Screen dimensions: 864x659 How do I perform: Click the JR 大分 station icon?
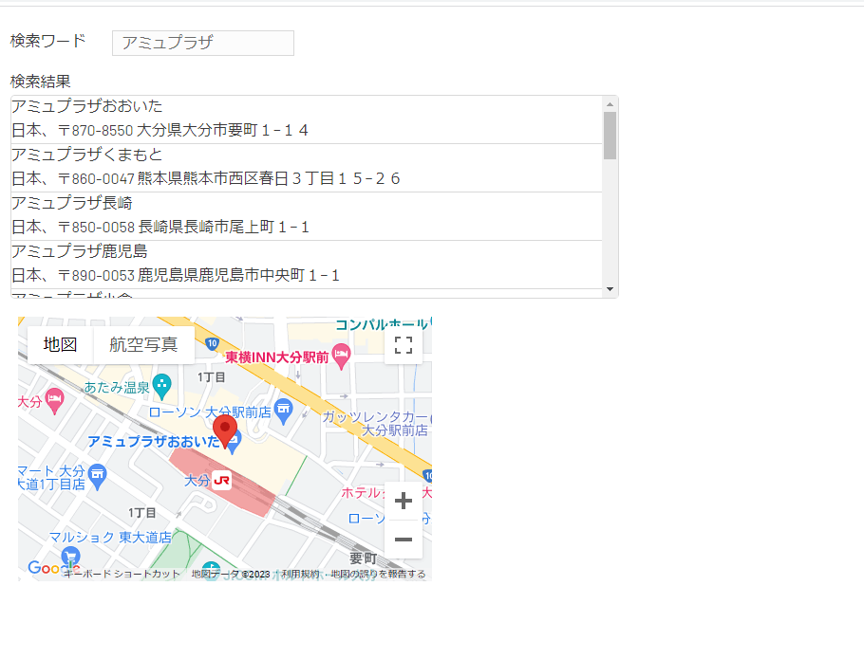221,481
